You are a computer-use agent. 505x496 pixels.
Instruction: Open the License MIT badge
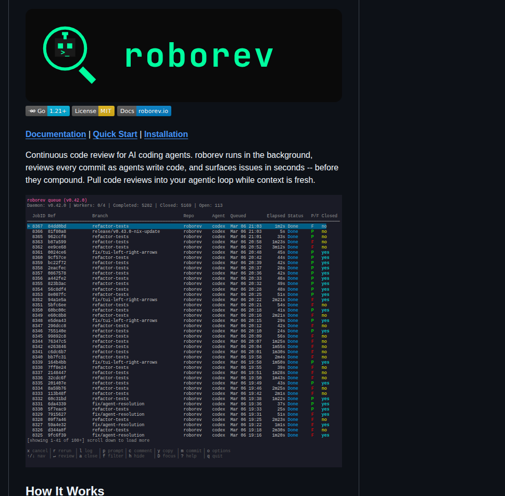pos(93,111)
